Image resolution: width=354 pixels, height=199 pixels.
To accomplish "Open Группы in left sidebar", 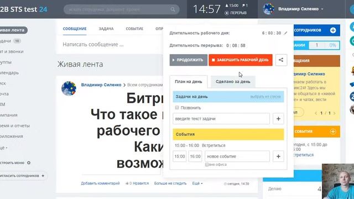I will pyautogui.click(x=6, y=62).
